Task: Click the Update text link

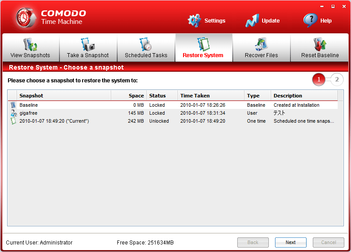Action: point(271,21)
